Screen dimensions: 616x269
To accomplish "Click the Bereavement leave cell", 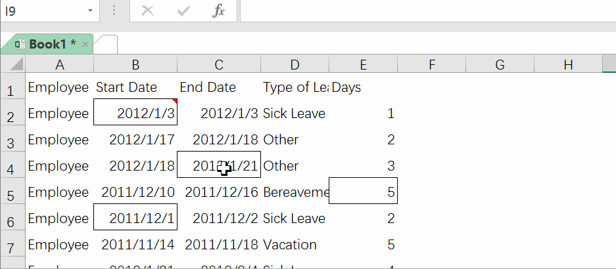I will [x=295, y=192].
